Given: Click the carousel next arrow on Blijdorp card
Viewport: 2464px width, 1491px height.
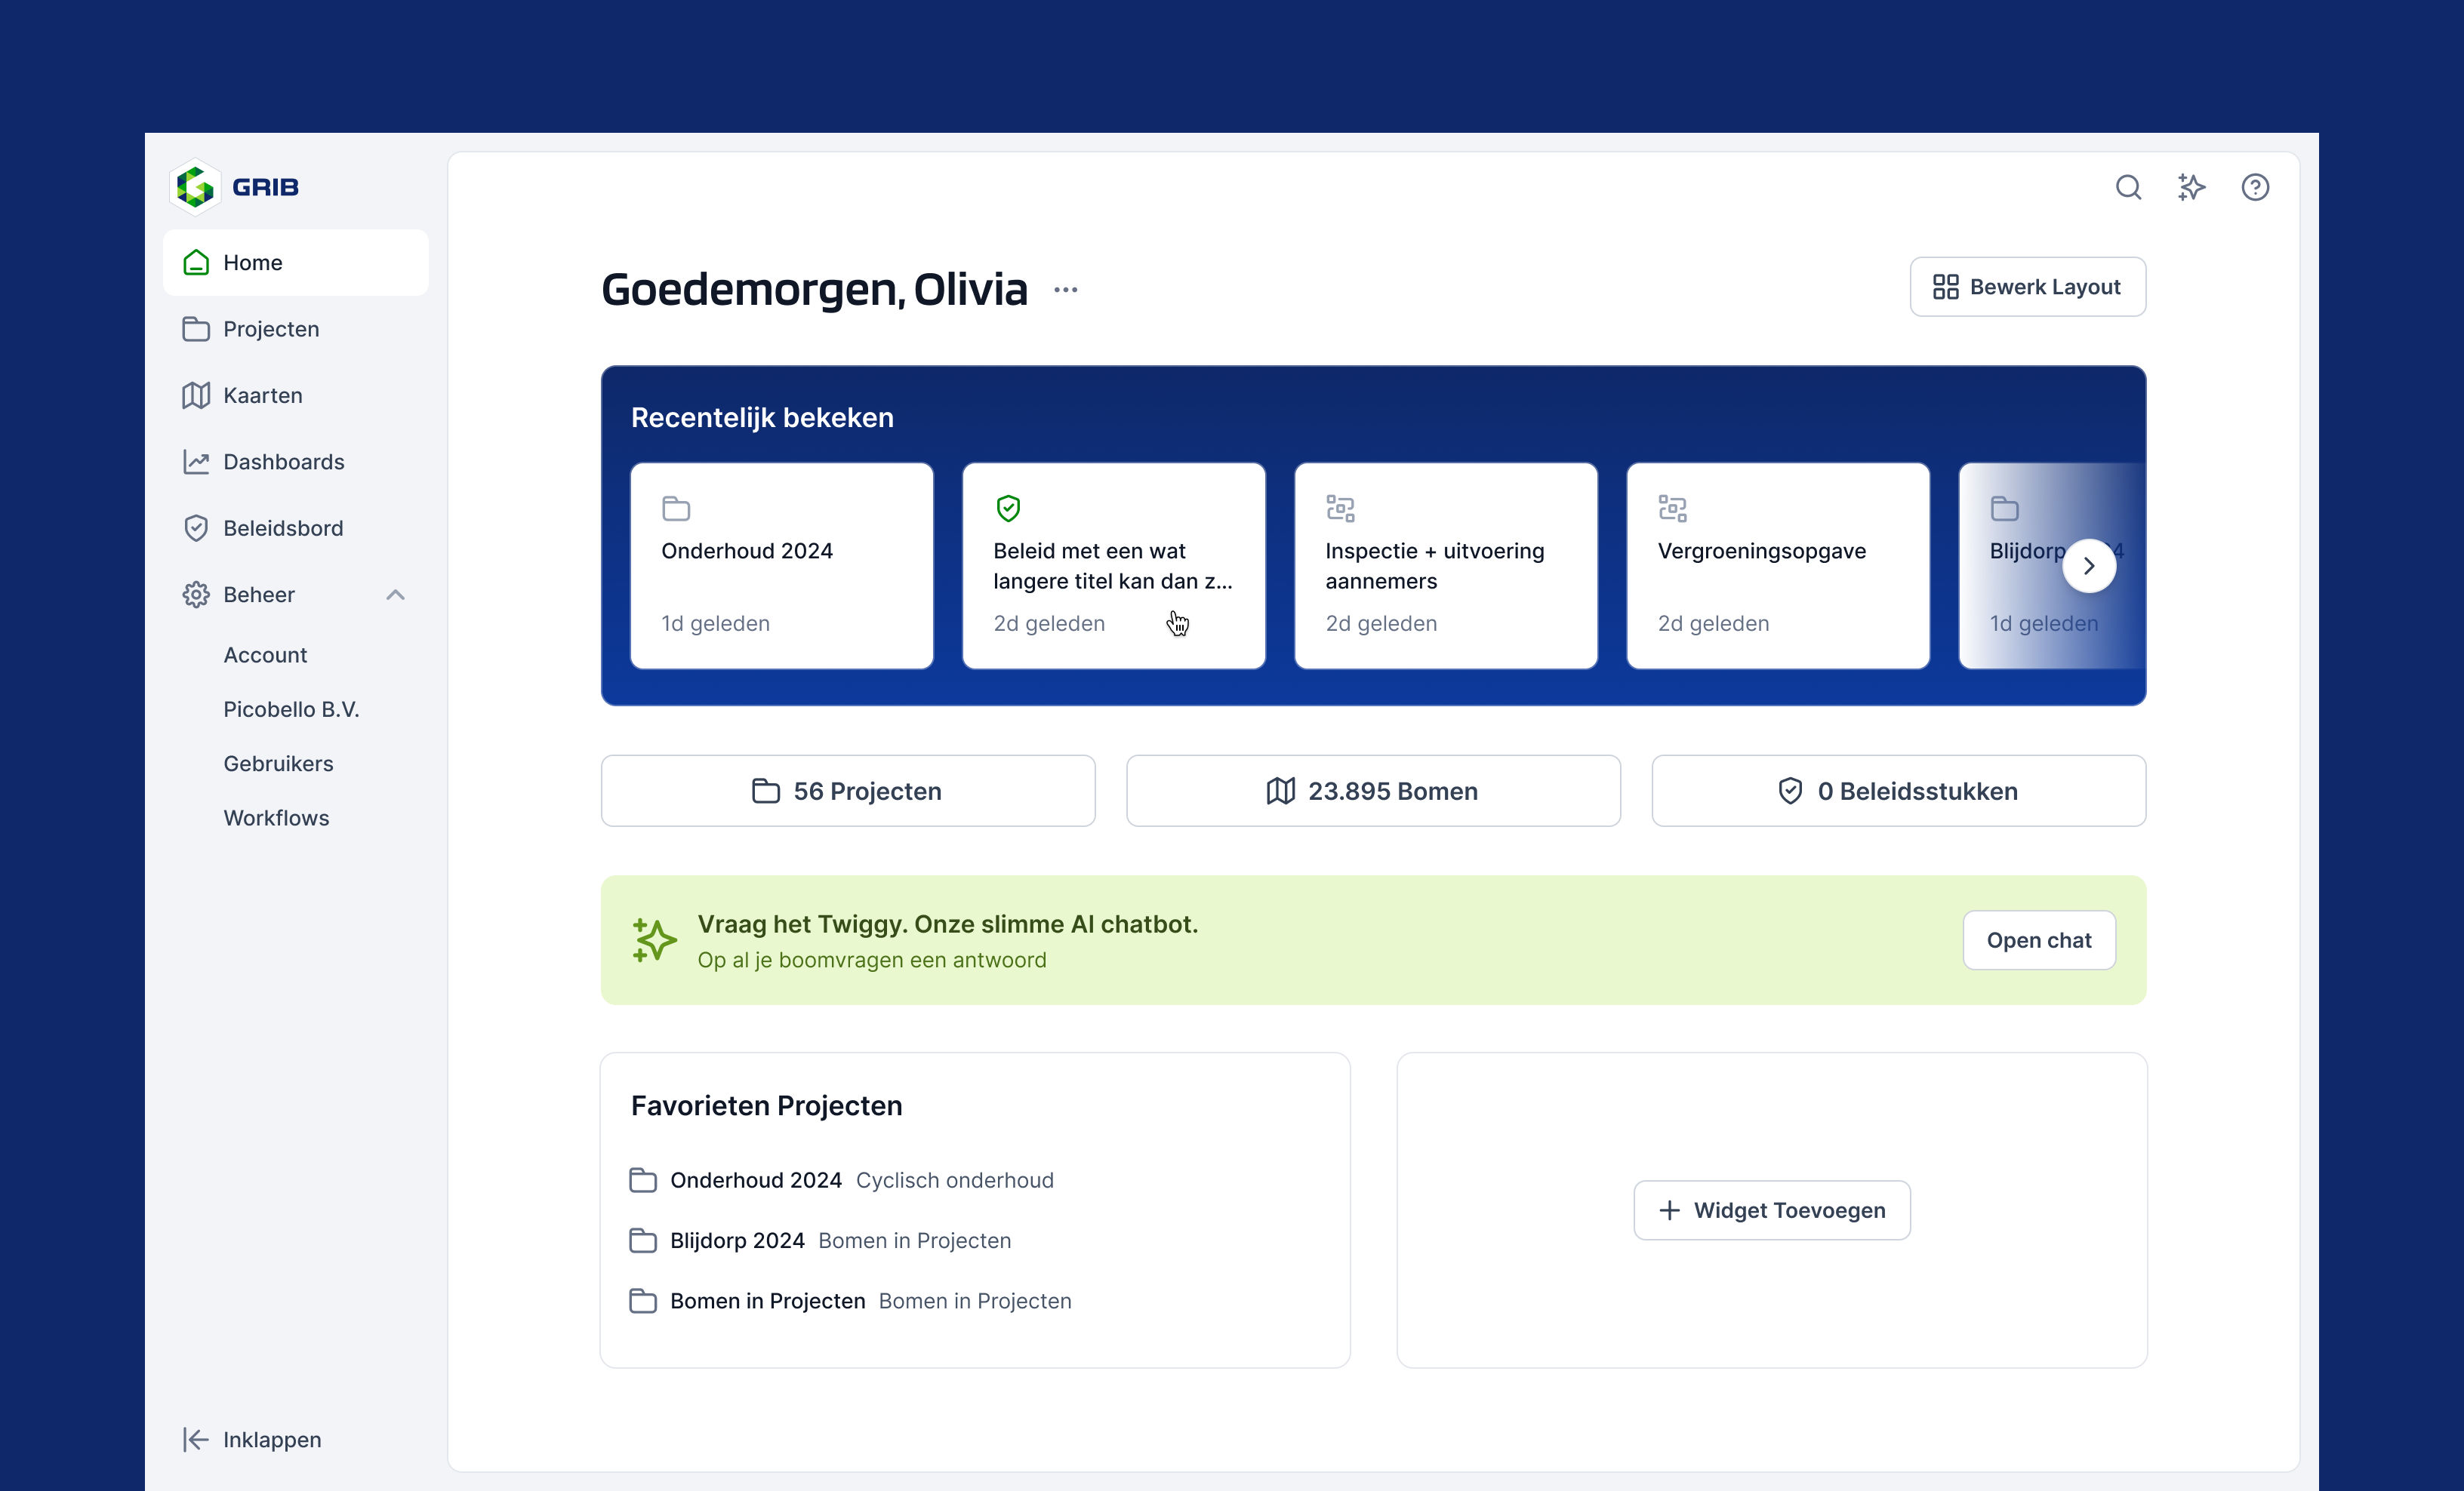Looking at the screenshot, I should [x=2089, y=566].
